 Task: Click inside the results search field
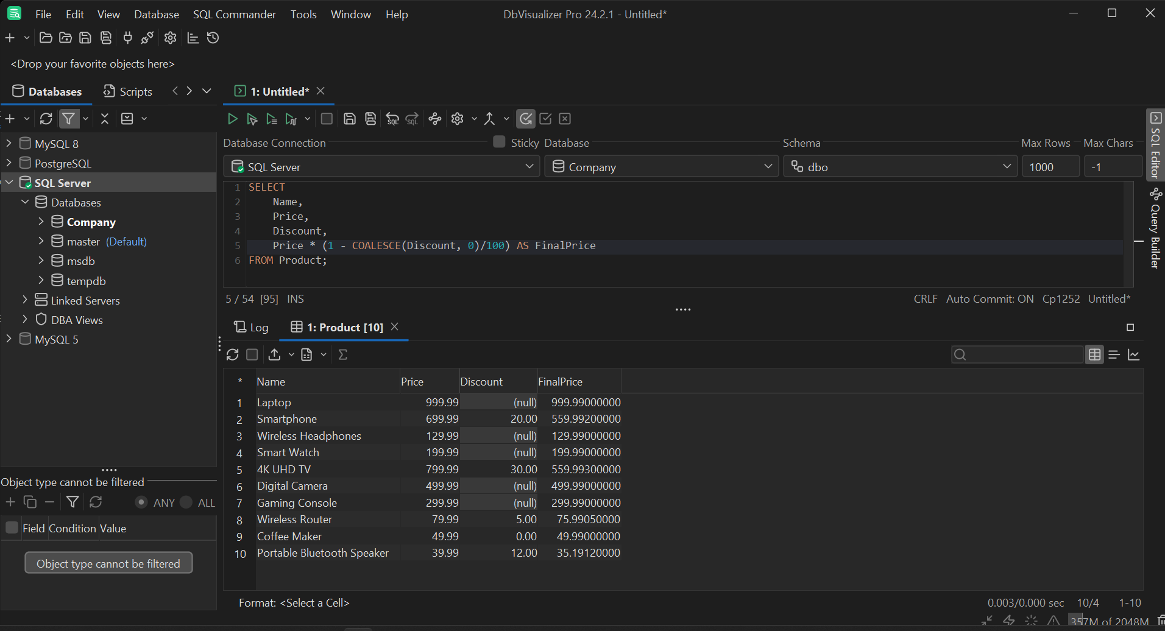click(1018, 354)
